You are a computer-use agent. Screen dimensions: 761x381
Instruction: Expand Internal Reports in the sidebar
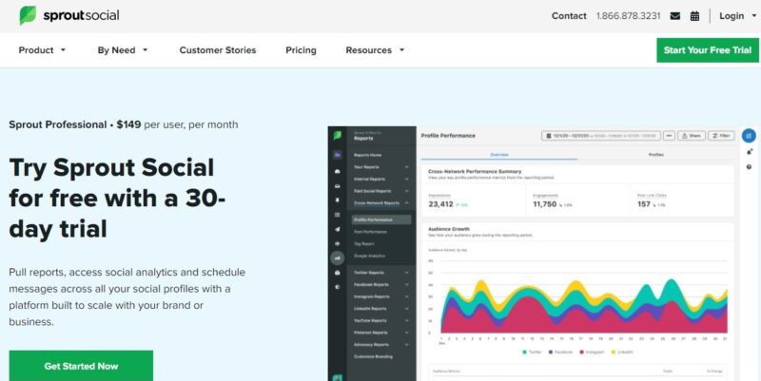tap(381, 180)
